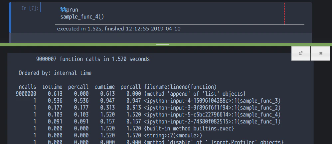Click the sample_func_1 row entry
The height and width of the screenshot is (144, 332).
pyautogui.click(x=212, y=121)
